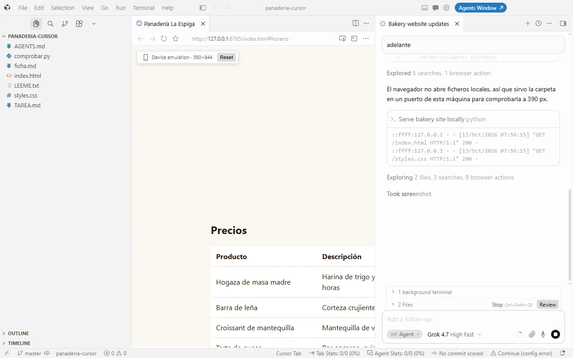Start voice input with microphone icon
Image resolution: width=573 pixels, height=358 pixels.
tap(543, 334)
